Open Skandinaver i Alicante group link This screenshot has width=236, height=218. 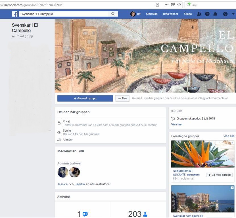tap(186, 173)
